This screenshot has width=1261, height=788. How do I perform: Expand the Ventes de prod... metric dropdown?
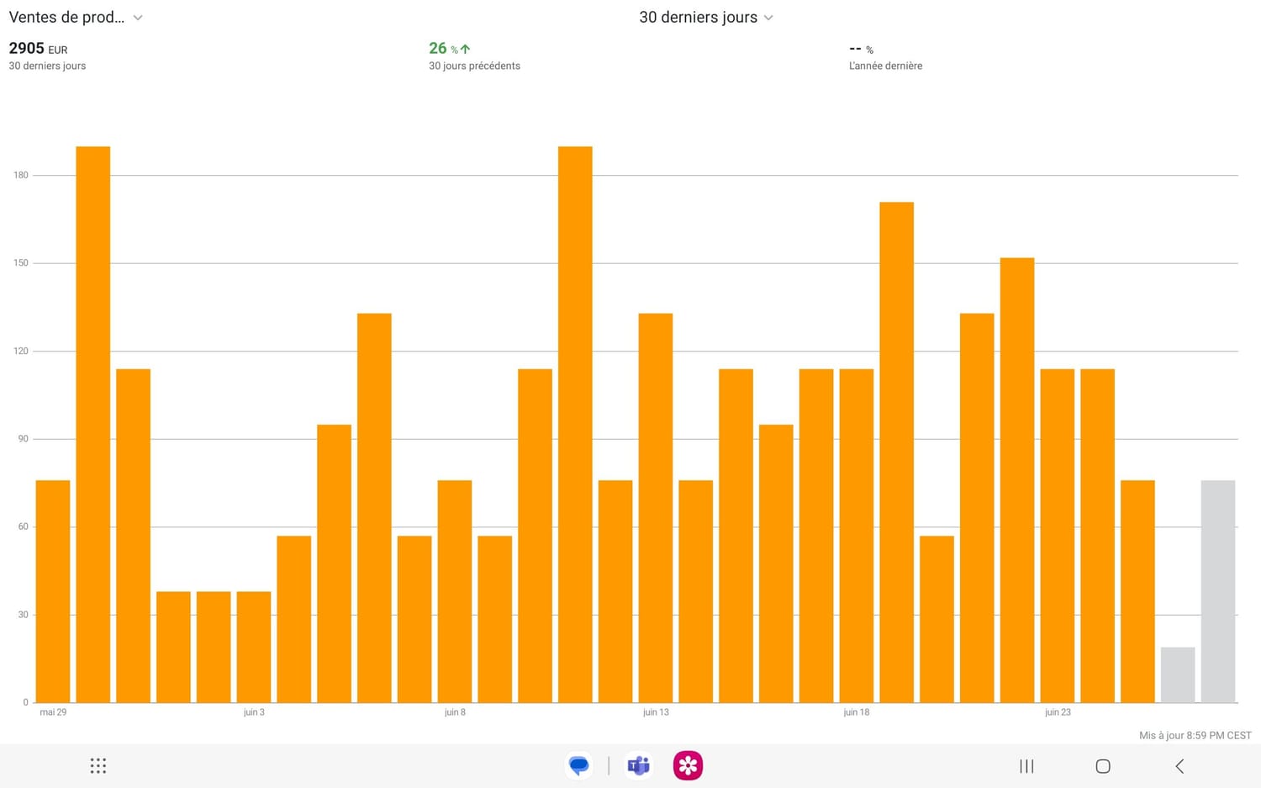coord(76,18)
